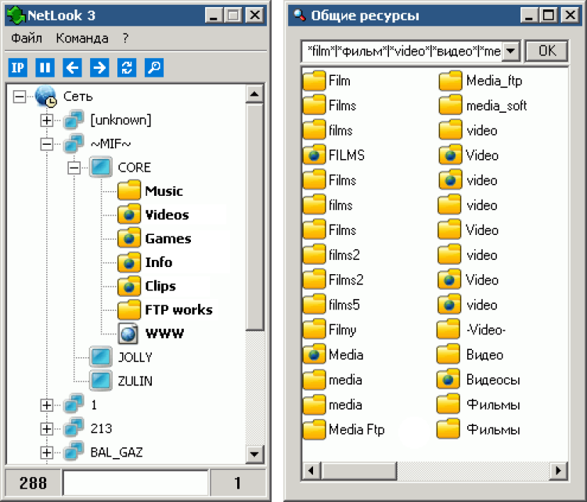
Task: Click the forward arrow toolbar icon
Action: (x=99, y=67)
